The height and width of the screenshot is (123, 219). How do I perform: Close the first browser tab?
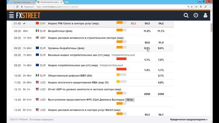click(x=34, y=2)
